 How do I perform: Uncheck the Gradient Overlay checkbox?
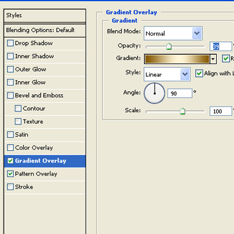(x=10, y=161)
